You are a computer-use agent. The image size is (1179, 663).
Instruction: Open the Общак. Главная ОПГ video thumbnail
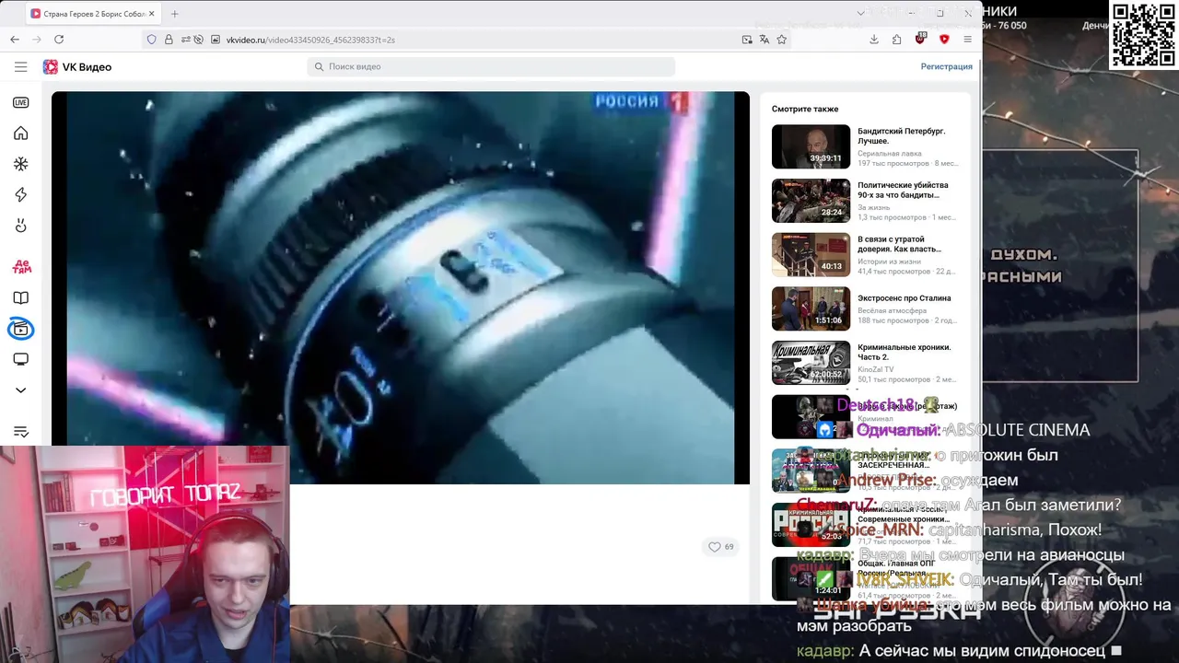(811, 578)
